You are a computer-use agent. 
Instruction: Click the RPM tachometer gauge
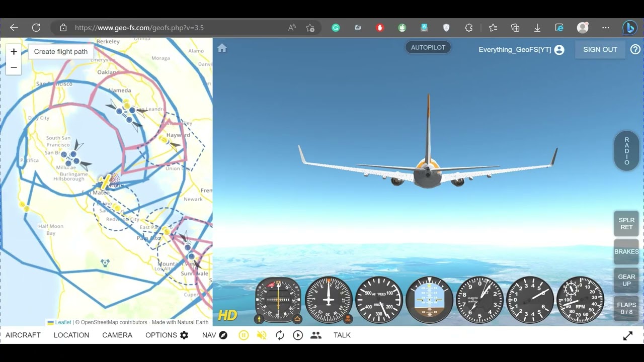click(x=580, y=300)
